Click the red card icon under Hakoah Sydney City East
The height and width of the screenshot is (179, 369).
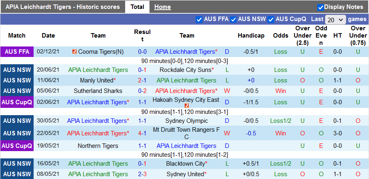[187, 106]
